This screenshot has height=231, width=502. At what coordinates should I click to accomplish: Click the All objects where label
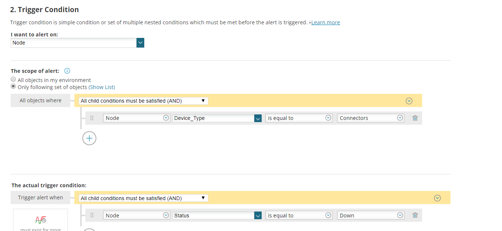pos(40,100)
